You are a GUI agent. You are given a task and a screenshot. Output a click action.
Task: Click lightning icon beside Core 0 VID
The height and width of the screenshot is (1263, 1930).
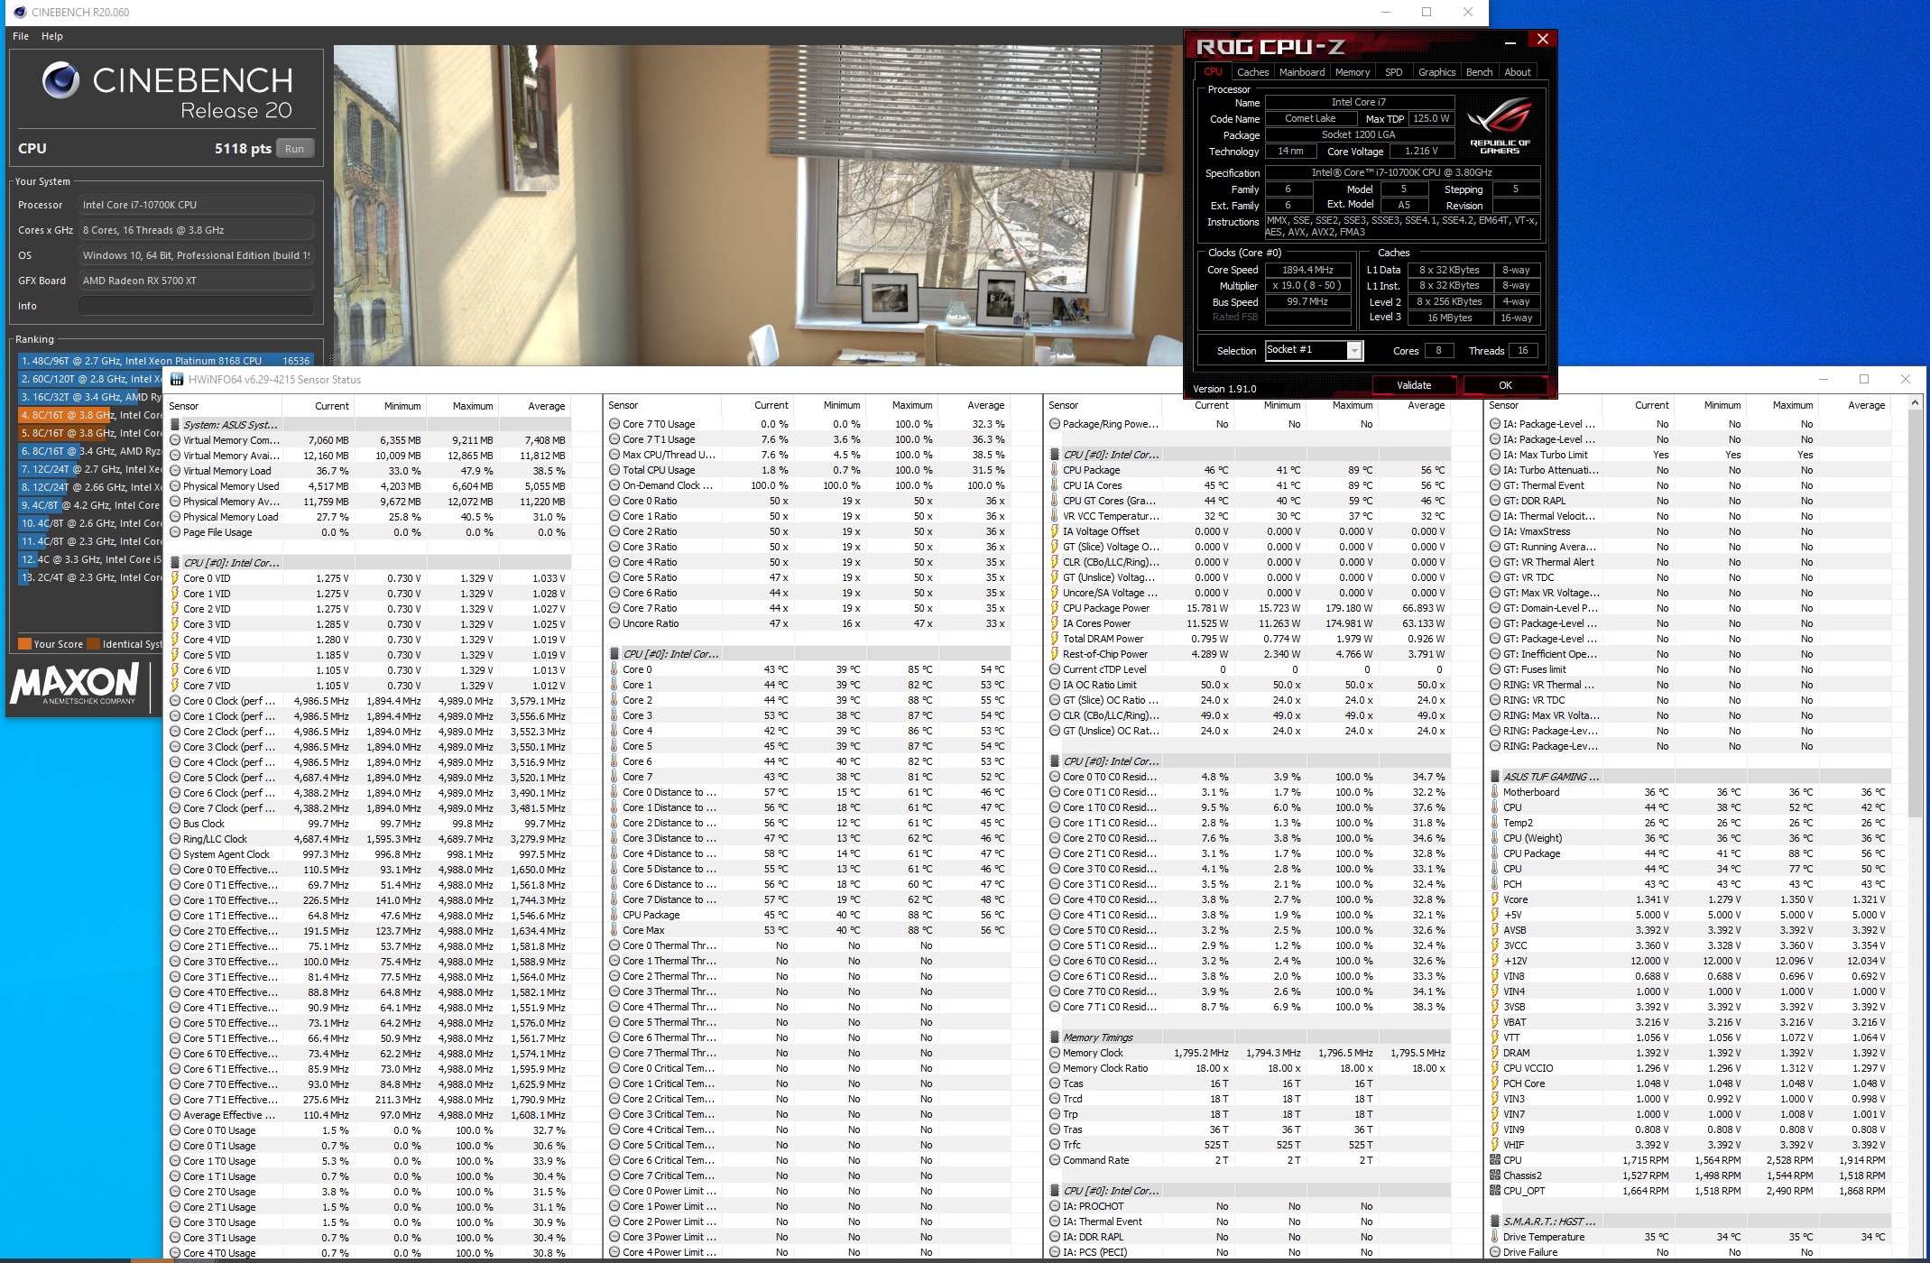pos(175,578)
